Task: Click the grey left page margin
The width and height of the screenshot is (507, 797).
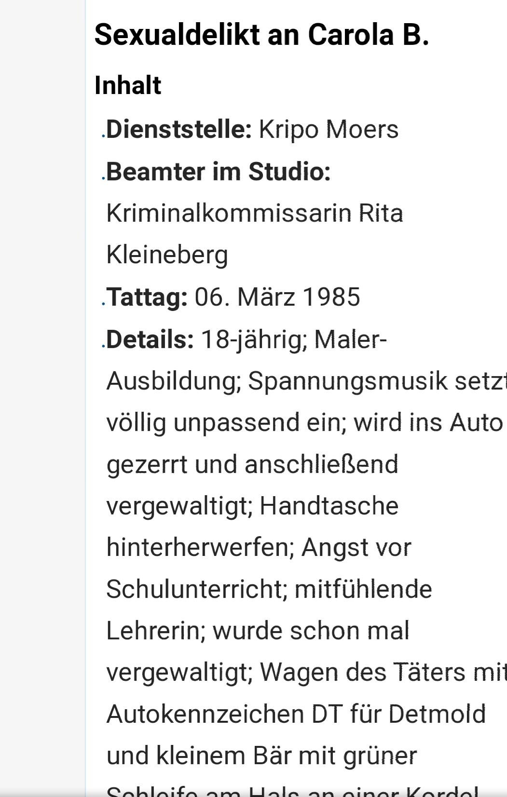Action: [x=42, y=398]
